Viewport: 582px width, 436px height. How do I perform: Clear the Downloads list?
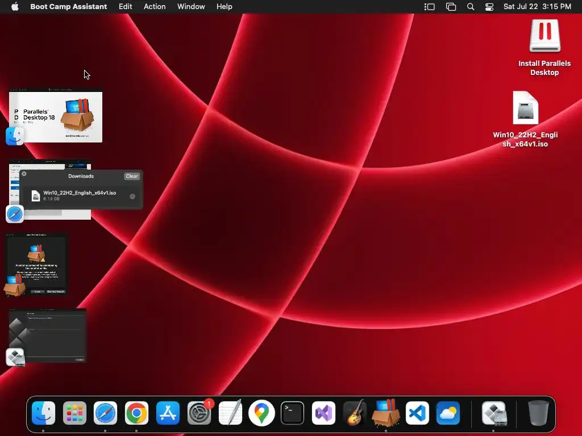point(132,176)
